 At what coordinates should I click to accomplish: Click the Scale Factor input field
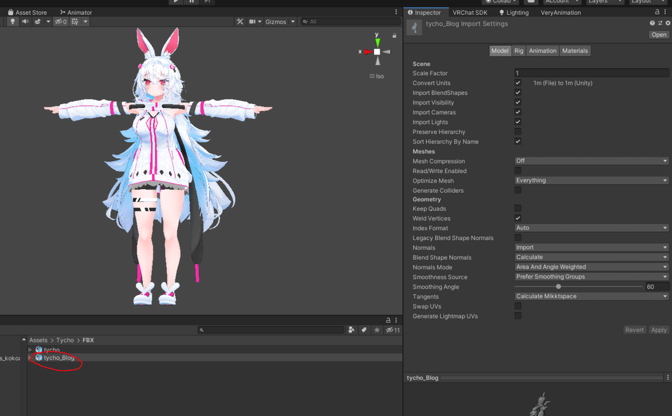591,73
